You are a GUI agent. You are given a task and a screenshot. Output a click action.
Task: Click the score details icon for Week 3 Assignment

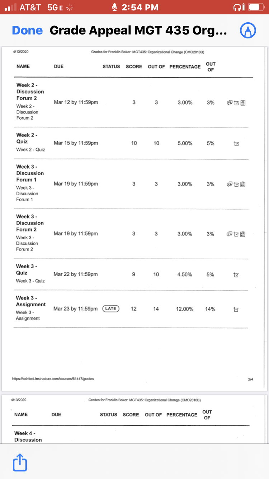[236, 309]
